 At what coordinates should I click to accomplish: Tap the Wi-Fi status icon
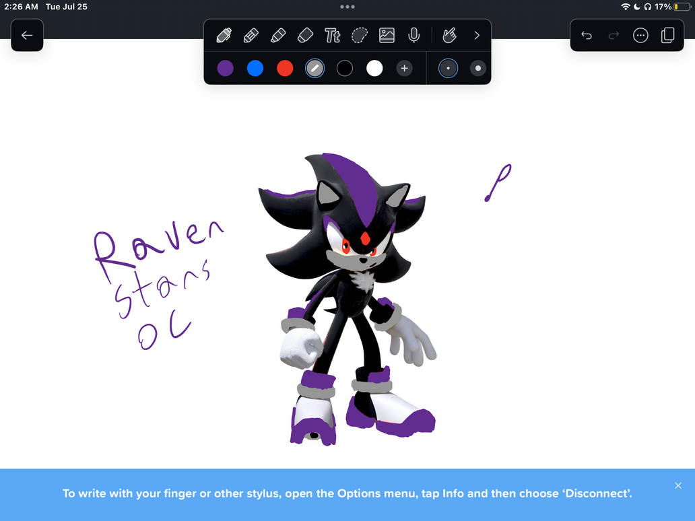625,7
